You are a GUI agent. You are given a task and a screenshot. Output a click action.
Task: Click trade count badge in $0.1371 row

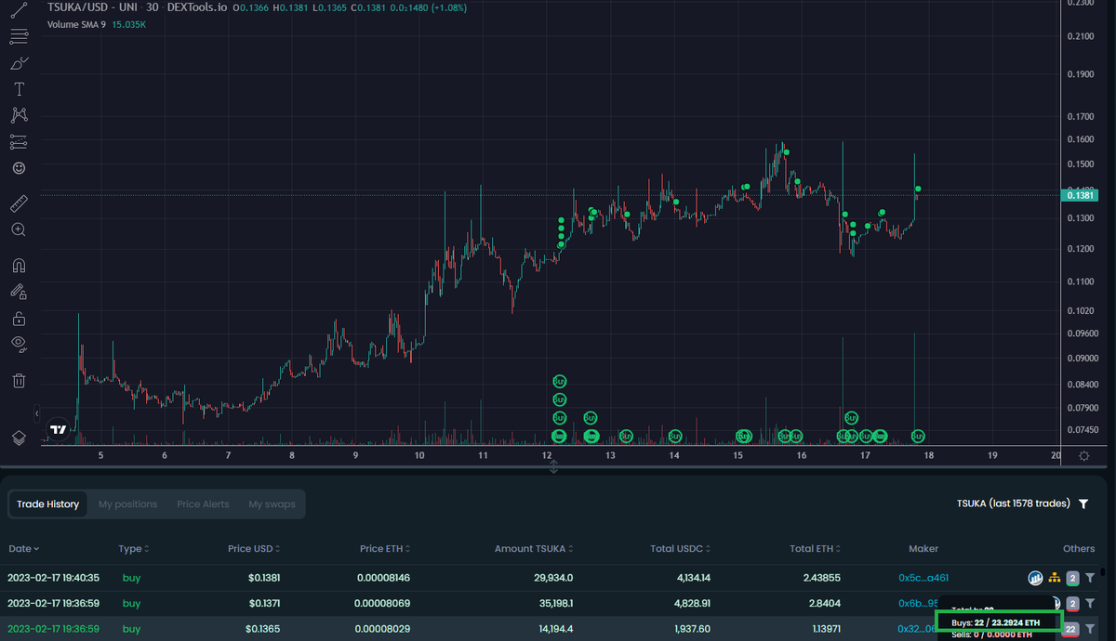tap(1072, 604)
